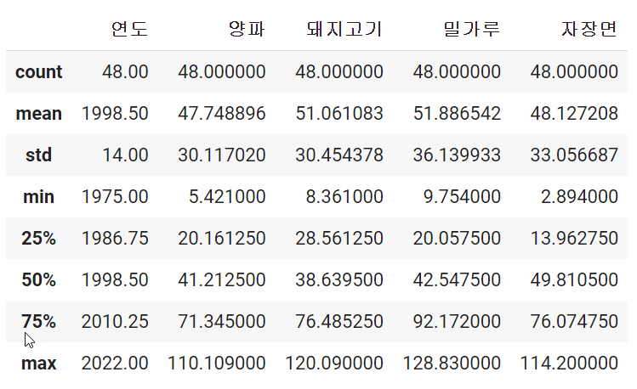637x389 pixels.
Task: Click the value 1986.75
Action: 115,239
